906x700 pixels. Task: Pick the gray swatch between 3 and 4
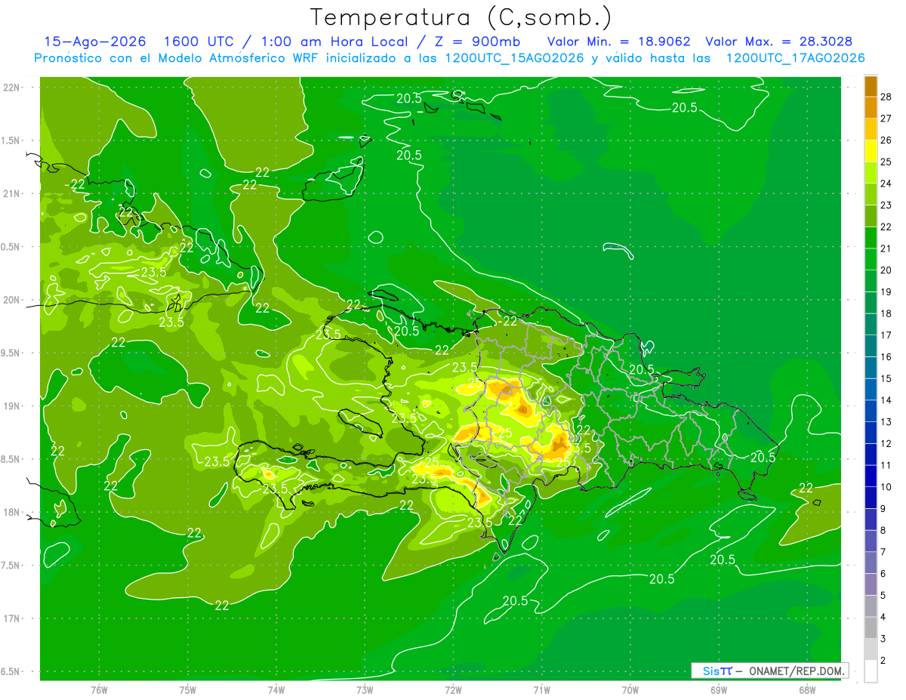871,628
